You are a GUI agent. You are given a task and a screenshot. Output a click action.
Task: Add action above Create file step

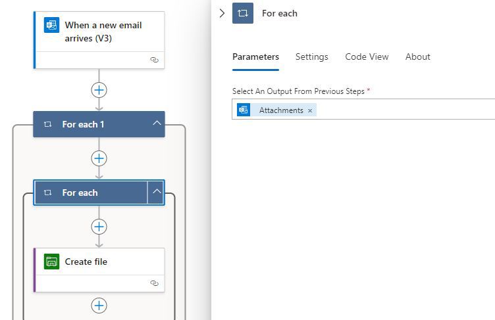tap(99, 227)
